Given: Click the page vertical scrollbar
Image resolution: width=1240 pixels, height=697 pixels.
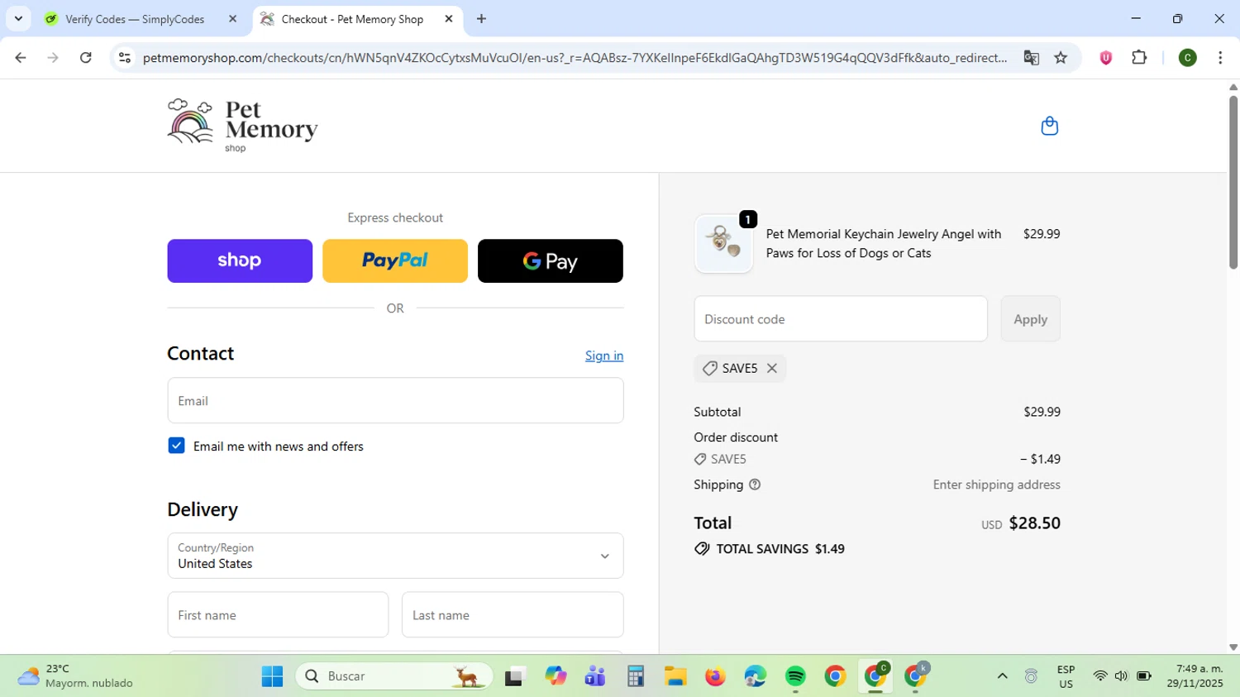Looking at the screenshot, I should (1233, 182).
